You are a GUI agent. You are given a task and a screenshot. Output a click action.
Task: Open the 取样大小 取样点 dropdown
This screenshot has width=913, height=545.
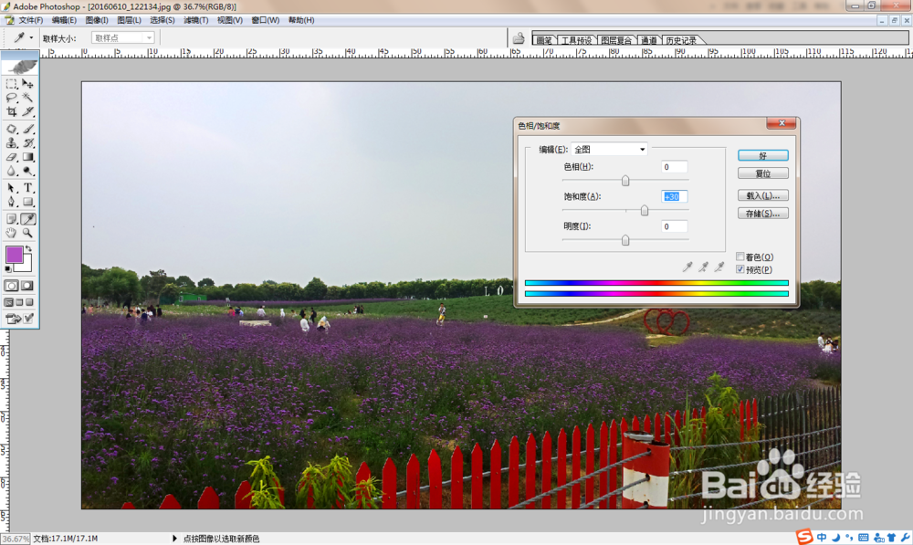123,37
